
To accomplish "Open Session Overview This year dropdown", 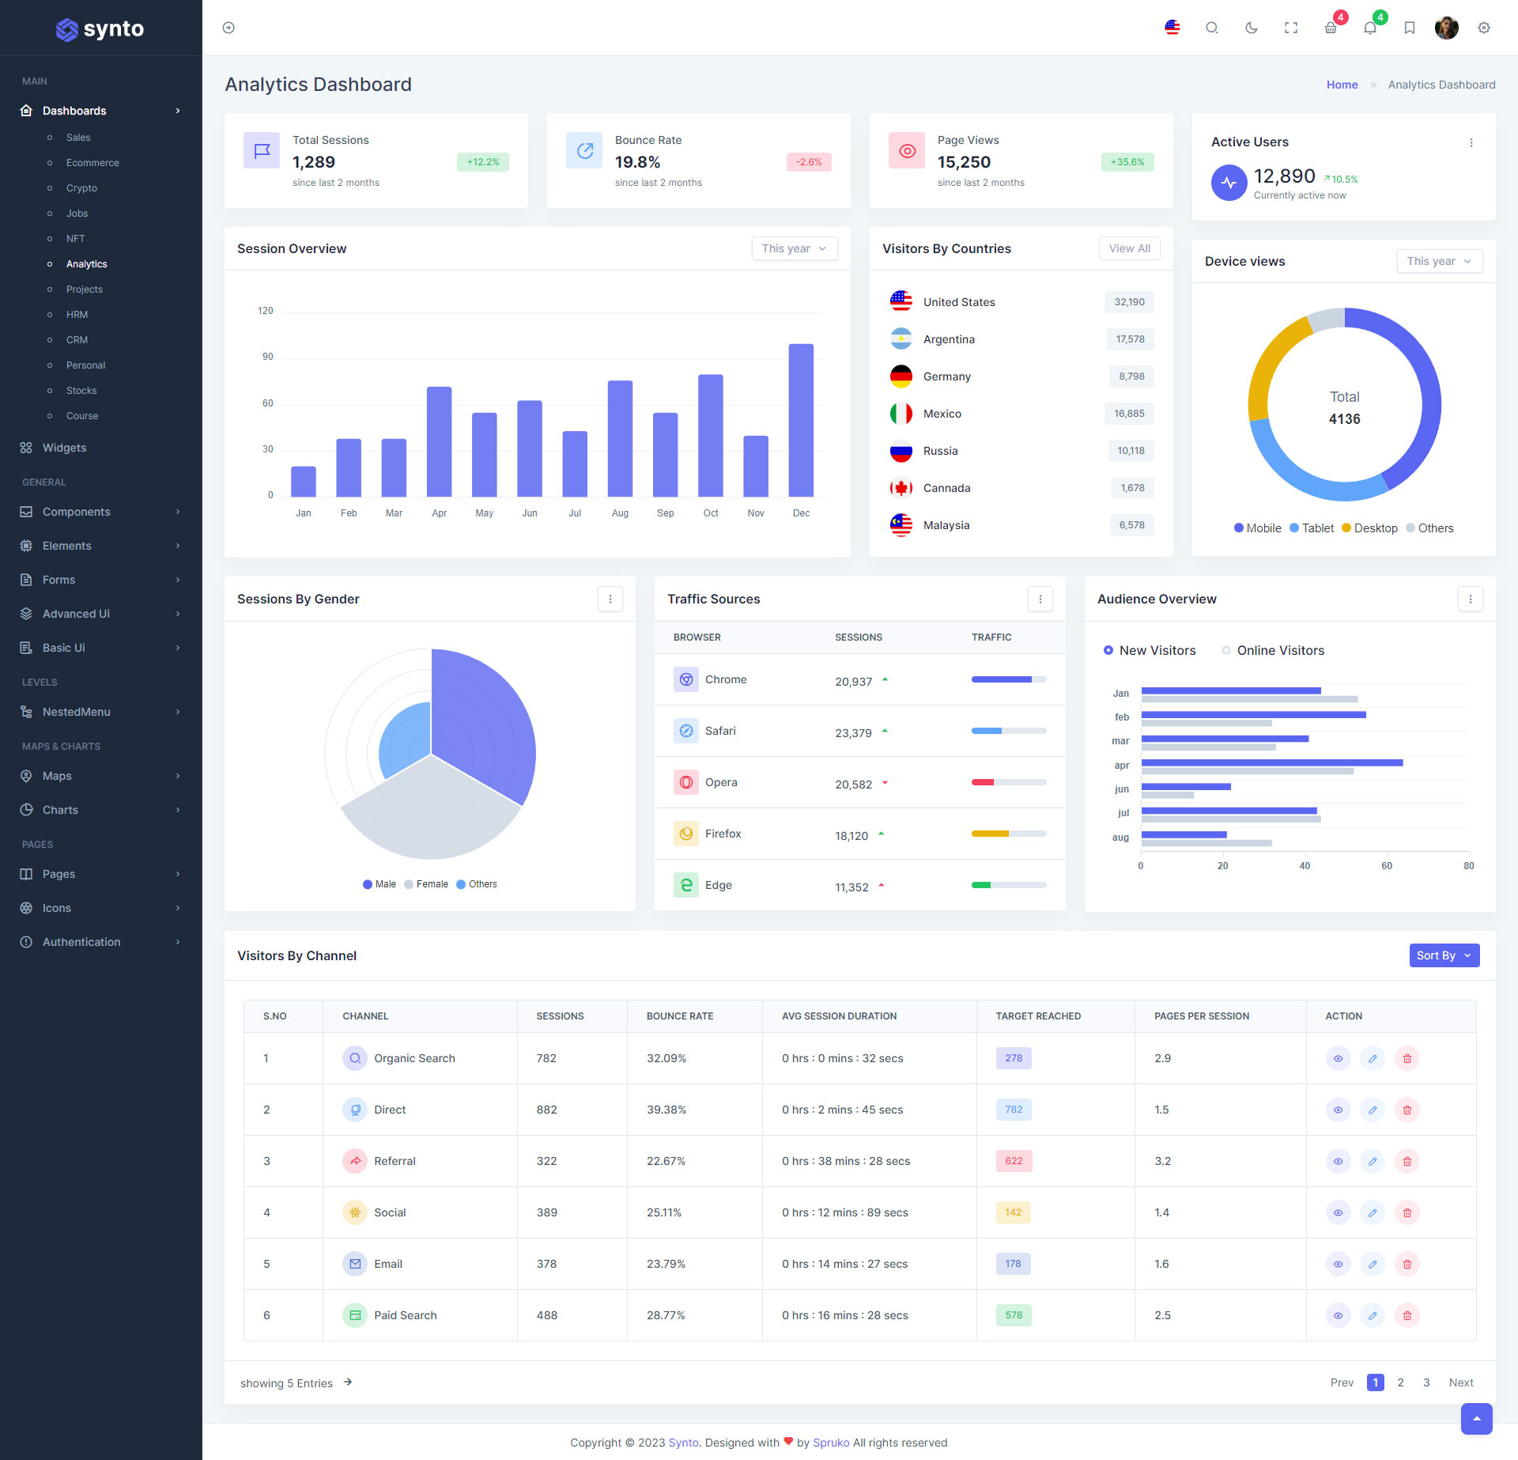I will point(794,248).
